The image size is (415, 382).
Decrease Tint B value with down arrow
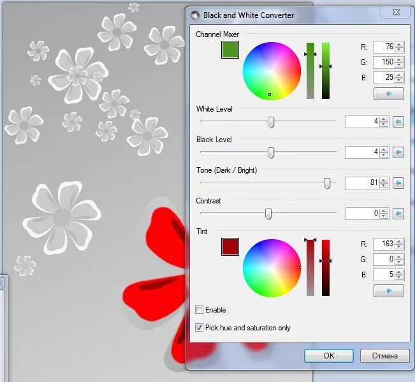pyautogui.click(x=399, y=277)
